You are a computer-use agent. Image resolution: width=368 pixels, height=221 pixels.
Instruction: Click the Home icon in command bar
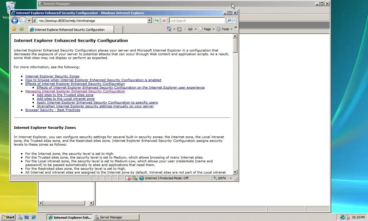[x=169, y=29]
